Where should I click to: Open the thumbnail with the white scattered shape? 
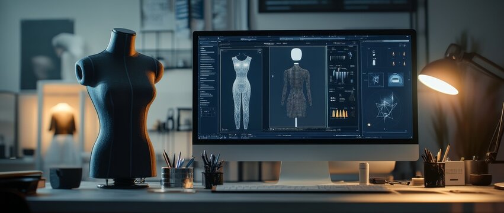(375, 79)
